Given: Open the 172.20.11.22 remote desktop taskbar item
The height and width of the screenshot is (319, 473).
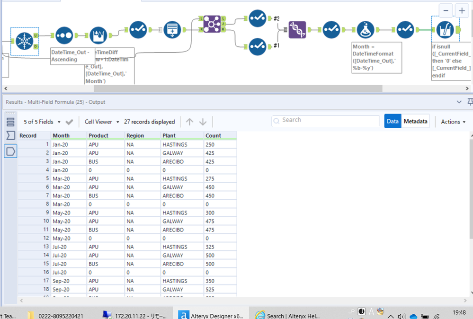Looking at the screenshot, I should [x=134, y=316].
